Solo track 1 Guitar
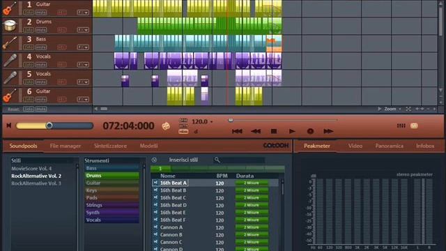Image resolution: width=446 pixels, height=251 pixels. 28,13
